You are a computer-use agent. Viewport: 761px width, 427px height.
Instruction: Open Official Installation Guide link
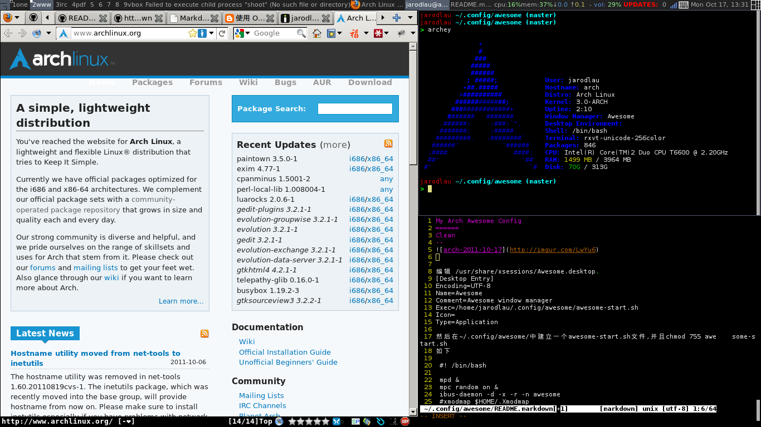click(x=285, y=352)
